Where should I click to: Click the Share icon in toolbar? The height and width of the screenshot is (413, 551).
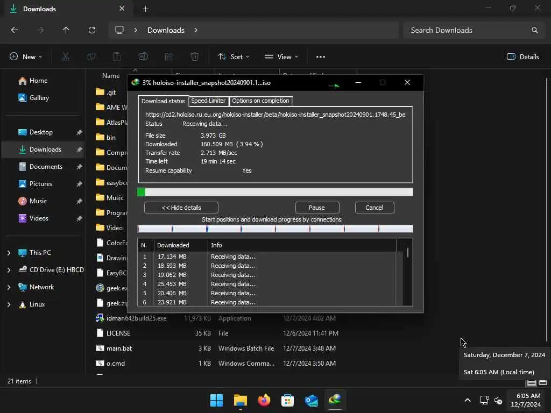(168, 57)
